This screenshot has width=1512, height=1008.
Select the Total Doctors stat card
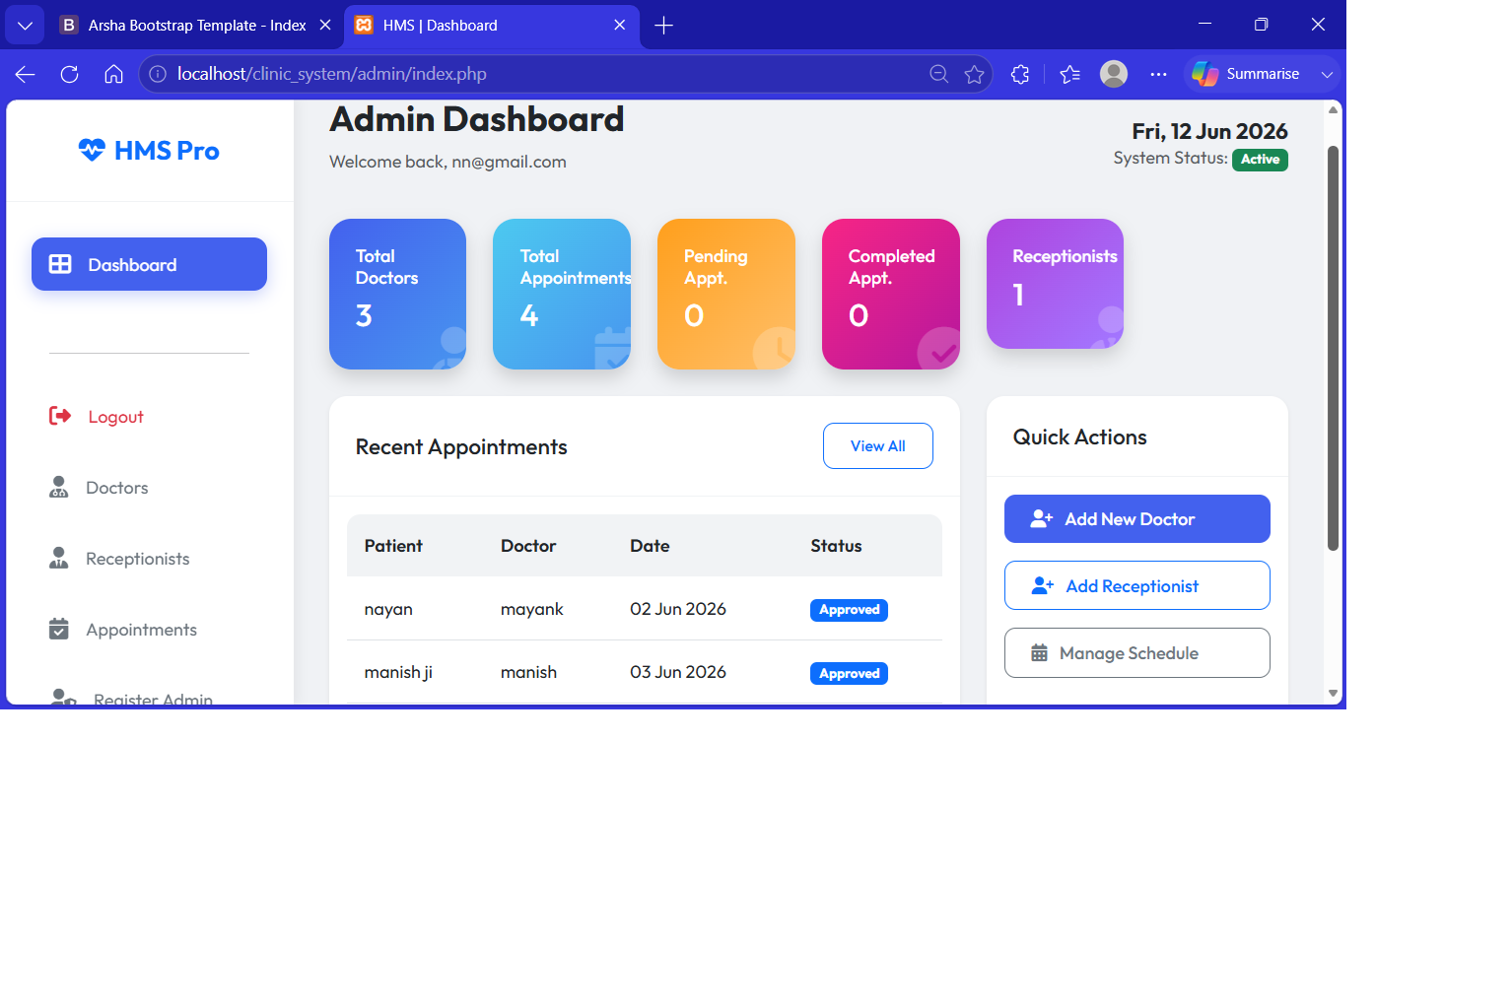coord(397,294)
